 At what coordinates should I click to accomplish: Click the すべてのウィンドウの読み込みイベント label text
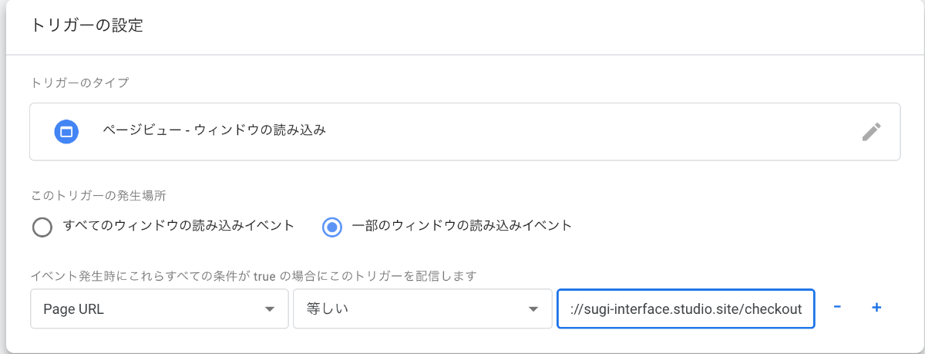179,226
